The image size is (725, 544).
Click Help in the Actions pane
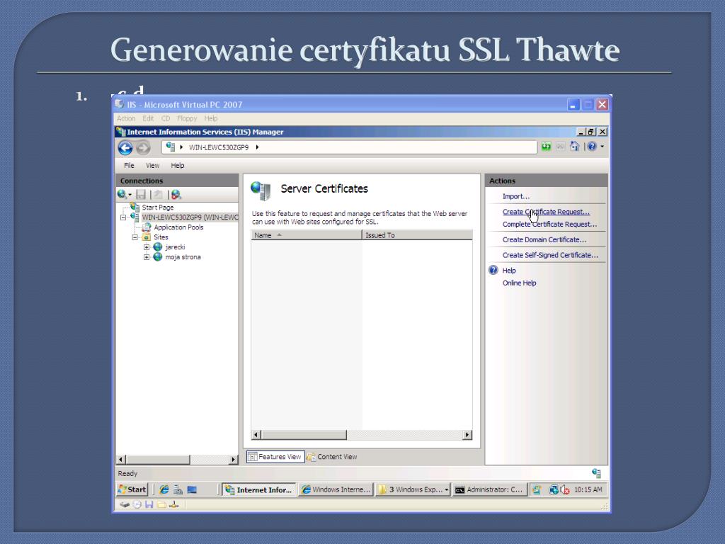coord(509,271)
